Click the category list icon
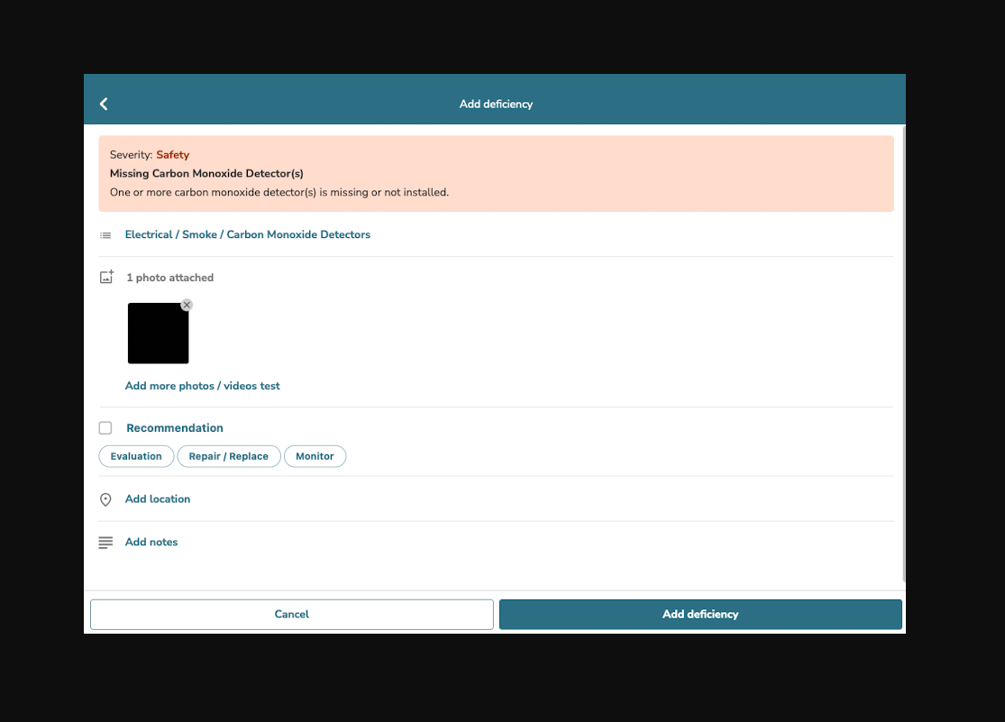Image resolution: width=1005 pixels, height=722 pixels. click(105, 235)
